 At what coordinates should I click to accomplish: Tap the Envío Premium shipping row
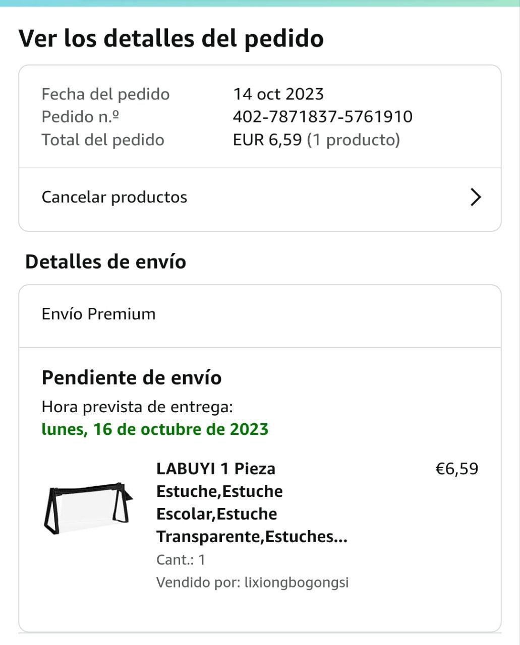[99, 314]
